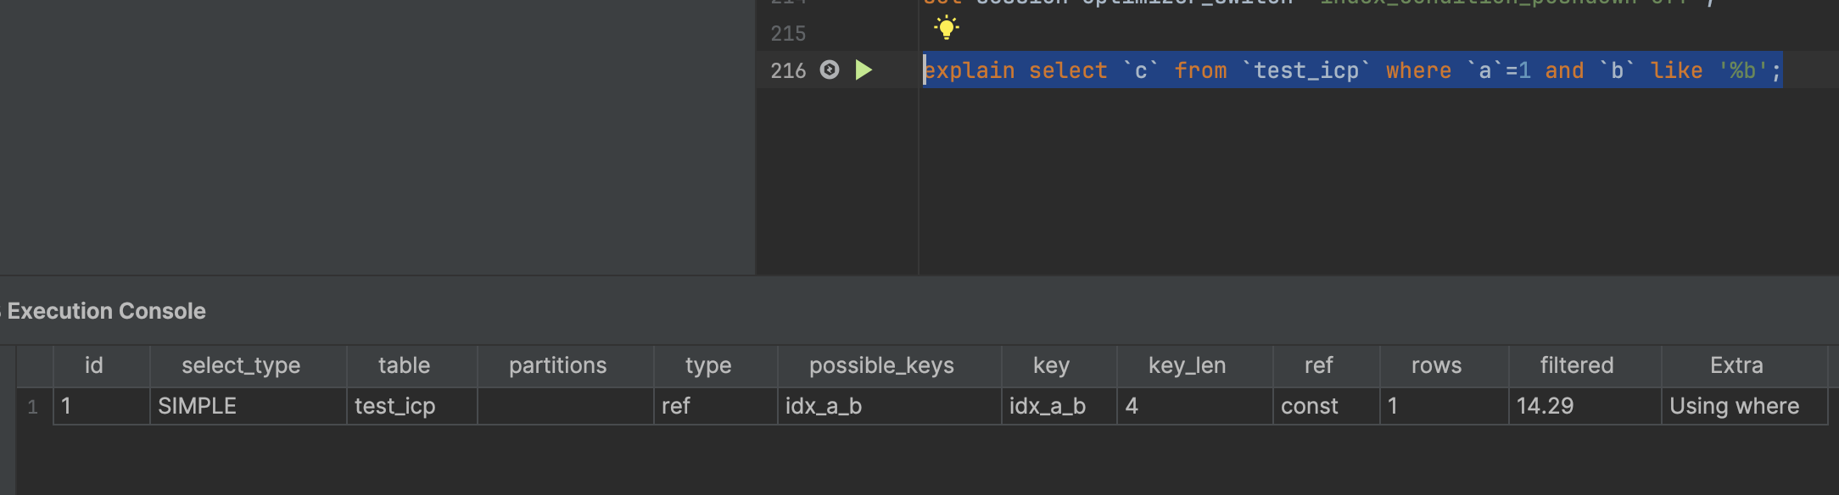1839x495 pixels.
Task: Sort by the id column header
Action: [x=93, y=365]
